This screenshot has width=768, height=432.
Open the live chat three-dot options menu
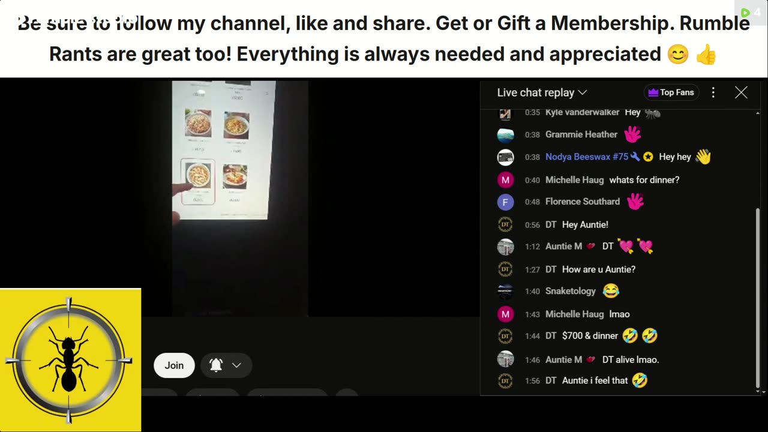point(713,92)
